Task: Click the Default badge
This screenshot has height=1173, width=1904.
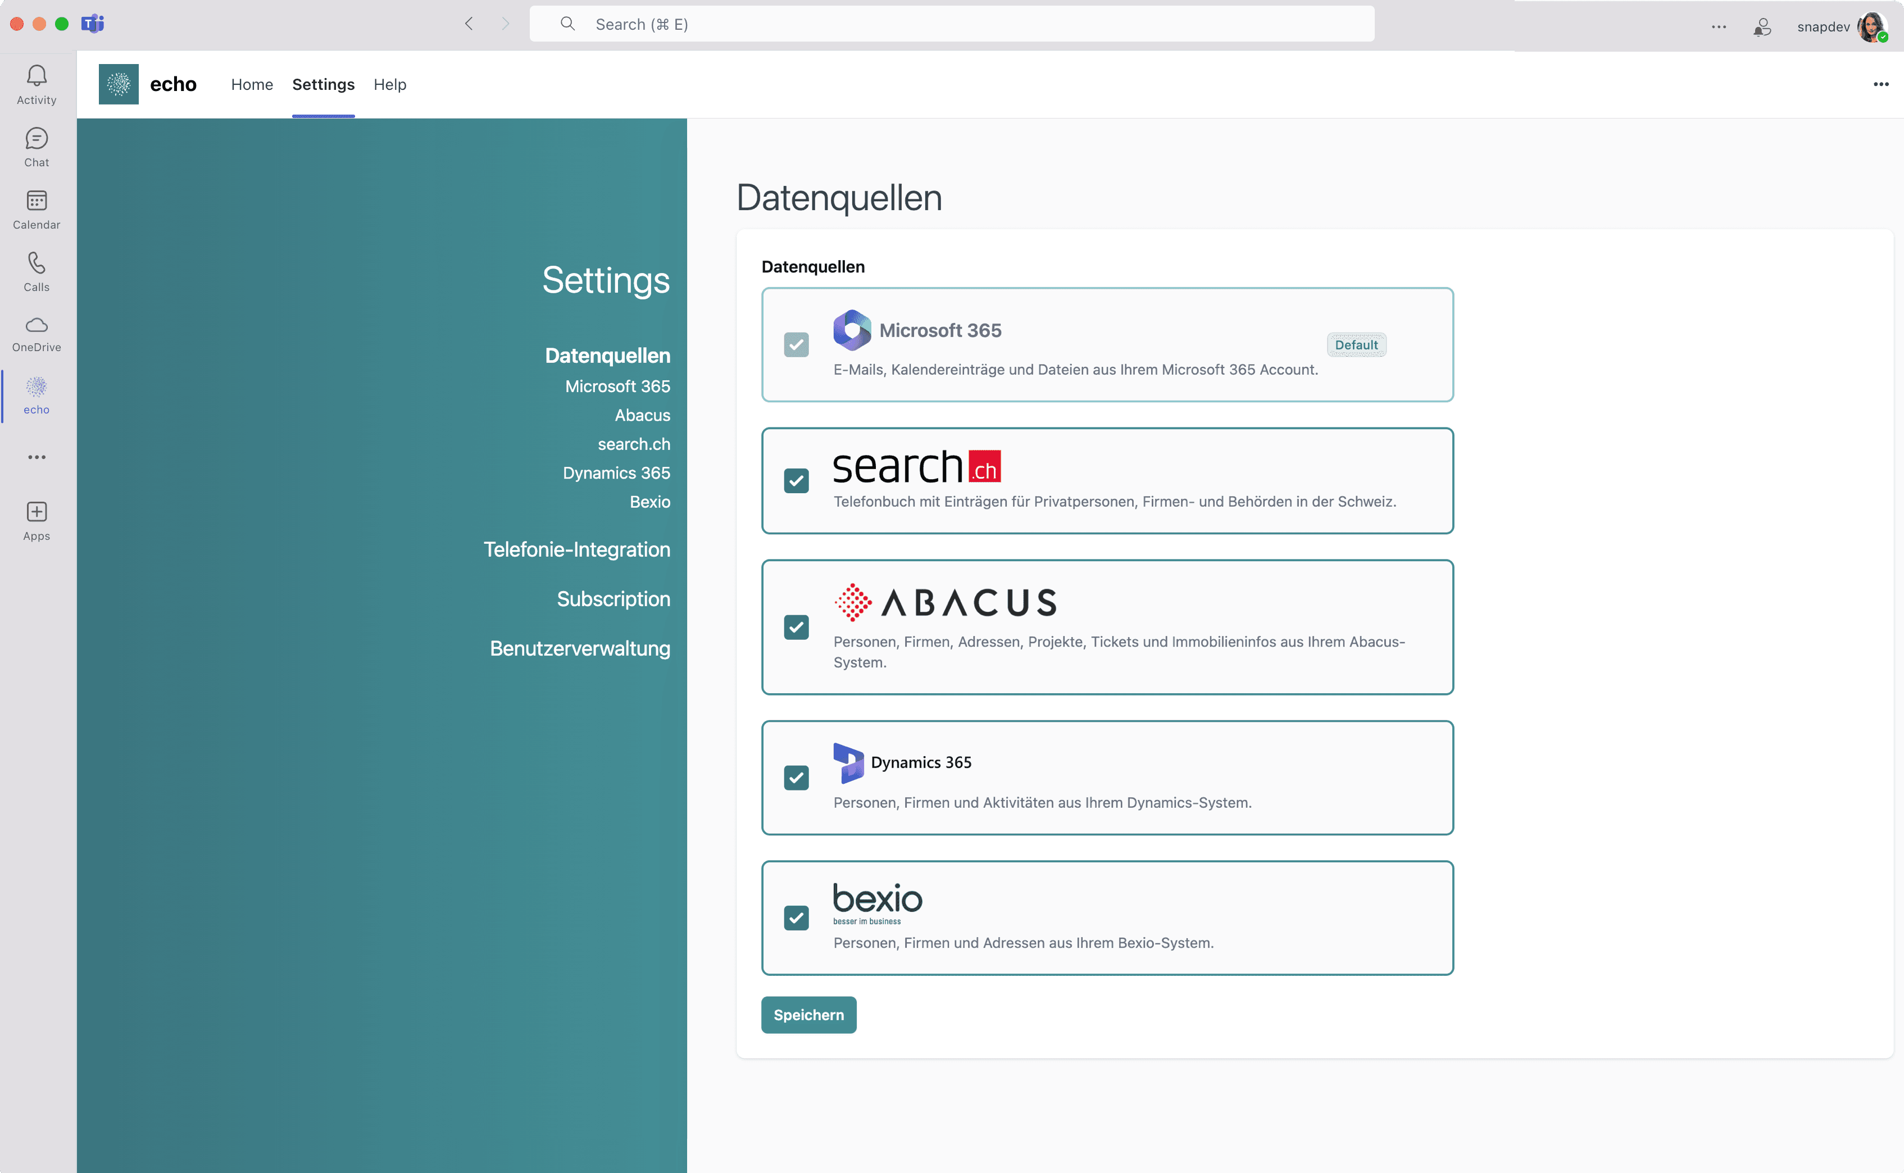Action: pyautogui.click(x=1356, y=344)
